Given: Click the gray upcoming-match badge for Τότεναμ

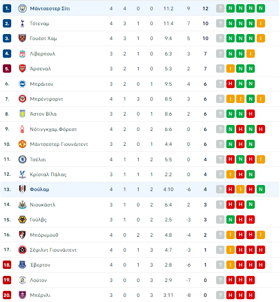Looking at the screenshot, I should coord(220,23).
